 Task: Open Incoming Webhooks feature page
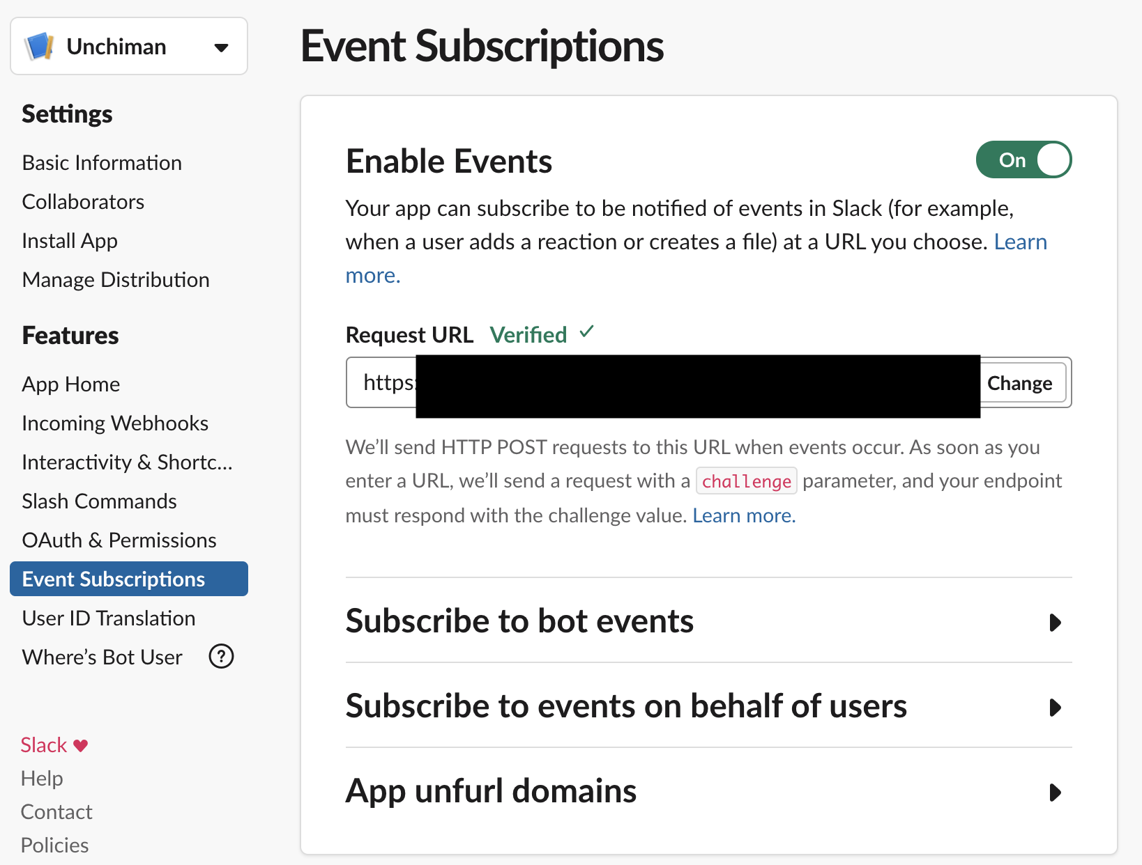coord(115,423)
